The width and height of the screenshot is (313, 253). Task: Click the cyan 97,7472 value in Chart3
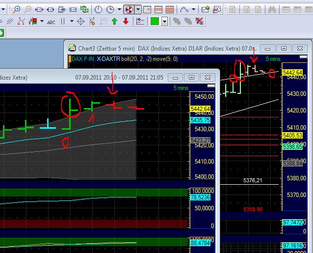[292, 223]
